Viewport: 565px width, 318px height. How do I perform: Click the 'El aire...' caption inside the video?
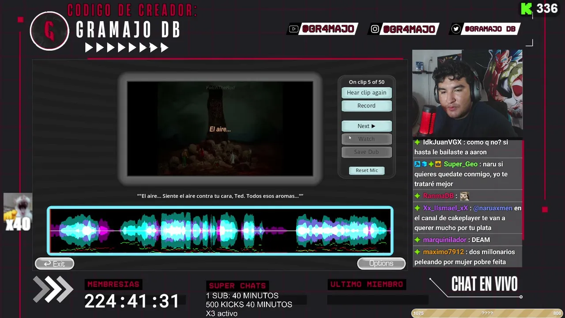pos(220,129)
